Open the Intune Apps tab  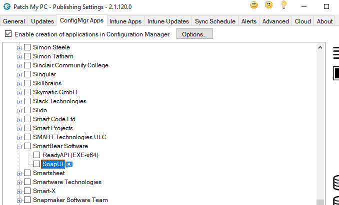coord(125,21)
